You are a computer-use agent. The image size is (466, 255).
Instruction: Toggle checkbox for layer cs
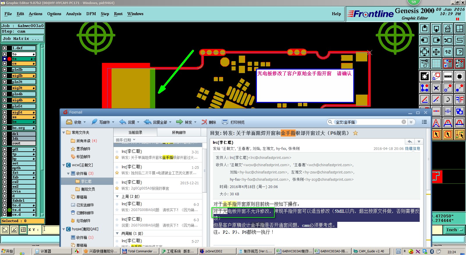coord(5,63)
